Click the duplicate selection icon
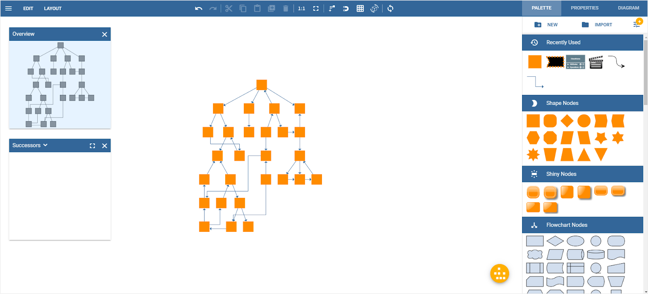Image resolution: width=648 pixels, height=294 pixels. 271,8
